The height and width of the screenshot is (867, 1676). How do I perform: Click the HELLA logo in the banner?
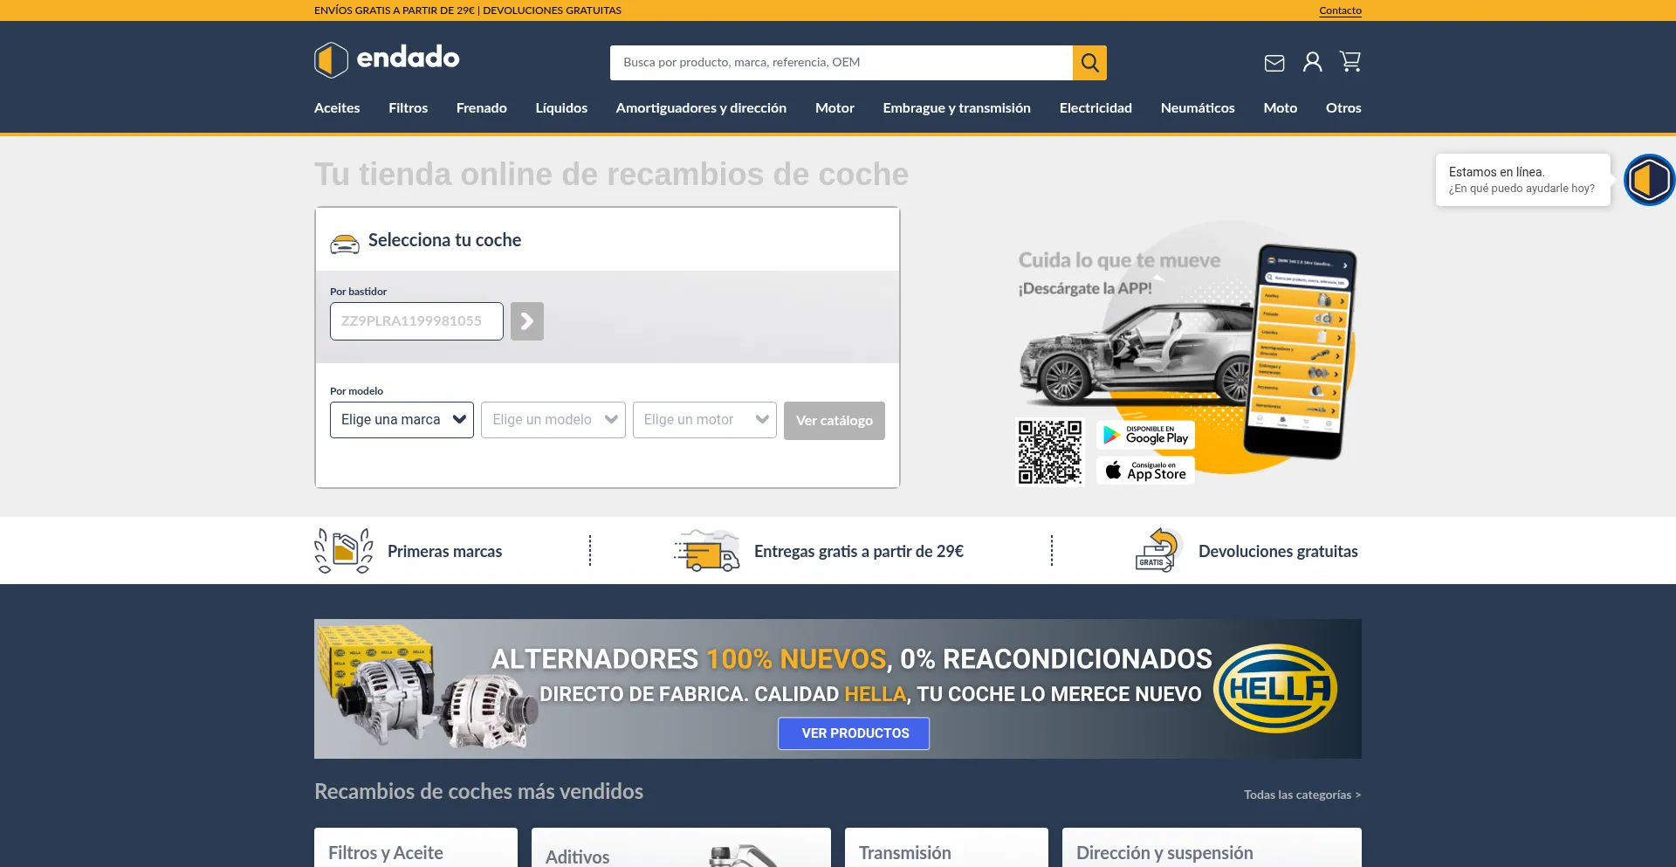click(x=1274, y=689)
